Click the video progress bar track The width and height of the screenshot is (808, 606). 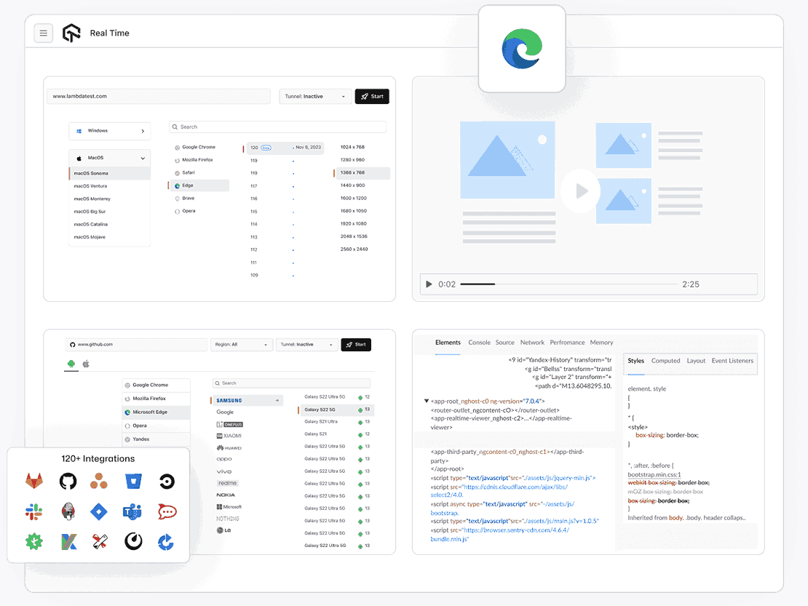pyautogui.click(x=568, y=284)
